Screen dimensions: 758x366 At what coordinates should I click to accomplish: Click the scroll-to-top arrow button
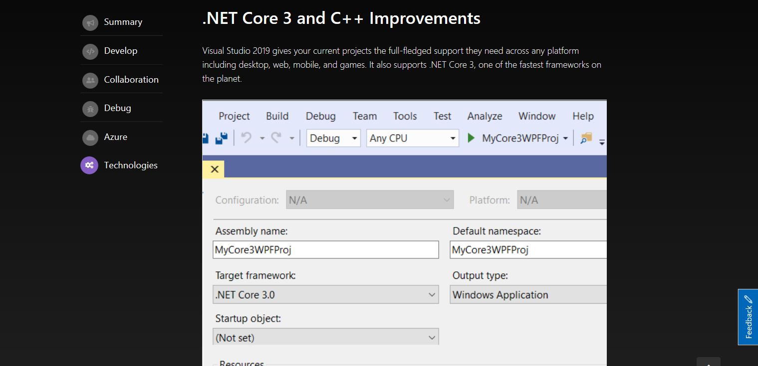(709, 362)
